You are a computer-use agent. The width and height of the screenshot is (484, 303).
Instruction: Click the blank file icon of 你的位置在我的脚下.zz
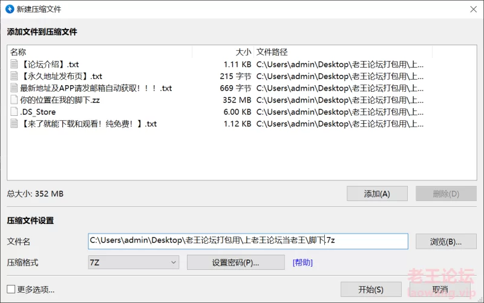14,100
